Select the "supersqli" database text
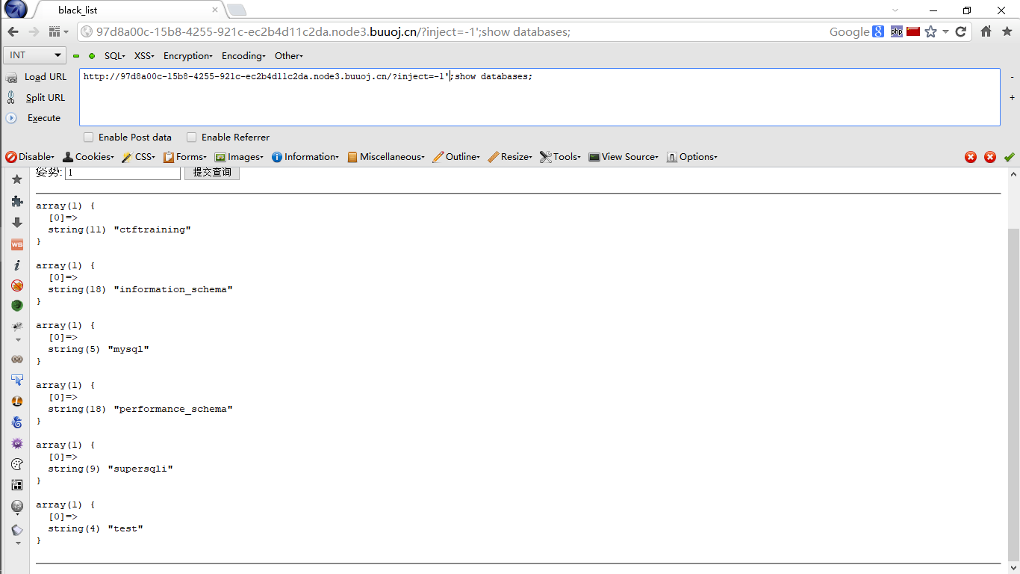The image size is (1020, 574). tap(140, 469)
